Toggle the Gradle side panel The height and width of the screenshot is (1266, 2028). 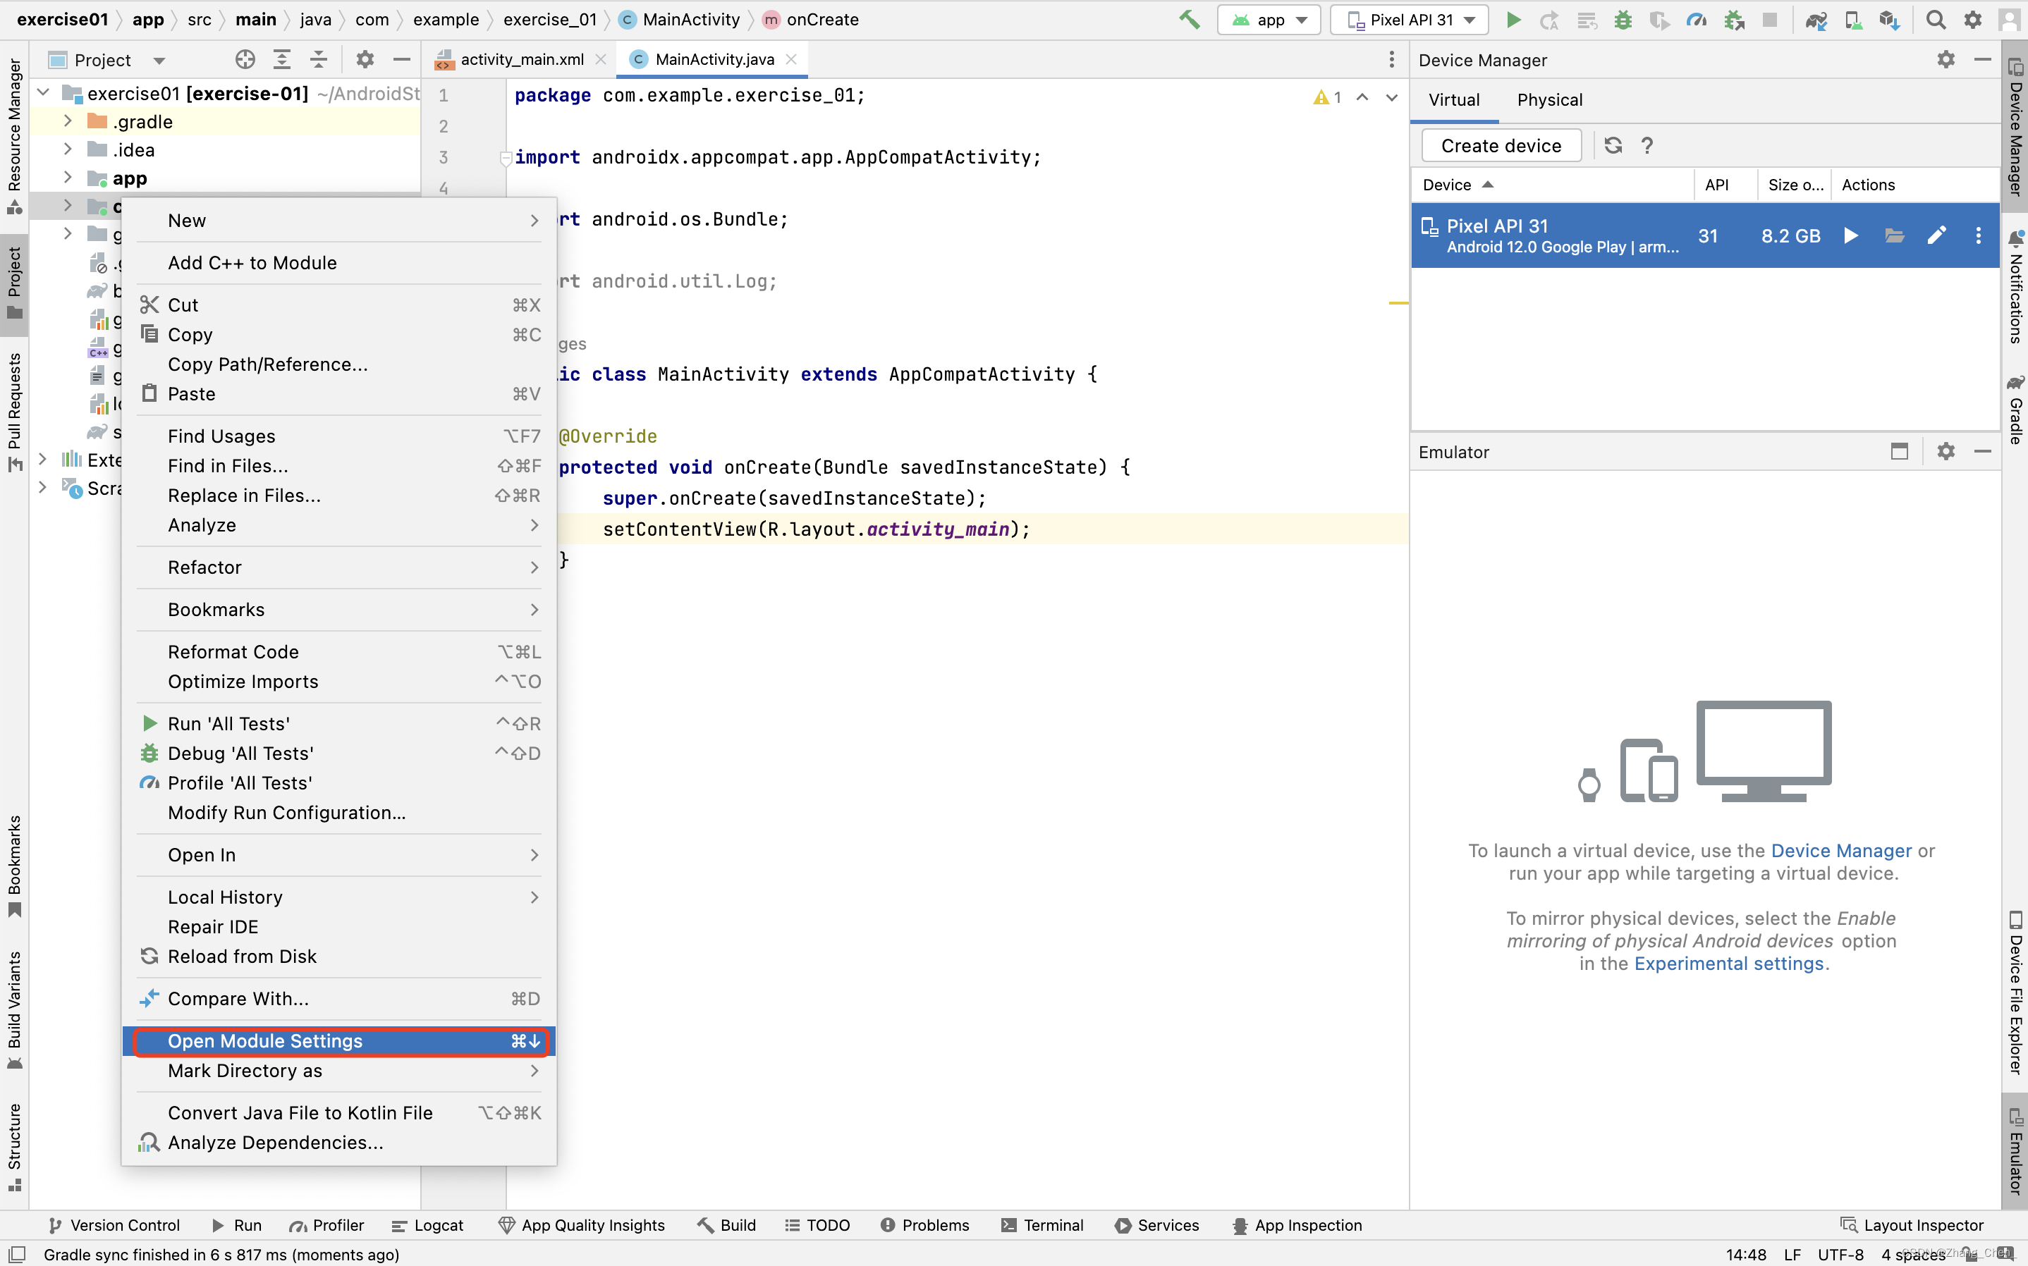[x=2015, y=410]
